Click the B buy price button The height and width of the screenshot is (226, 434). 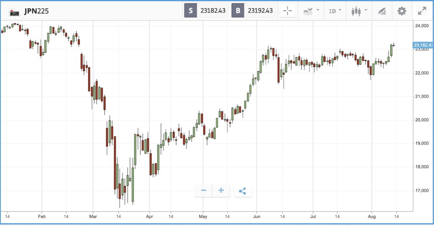253,11
